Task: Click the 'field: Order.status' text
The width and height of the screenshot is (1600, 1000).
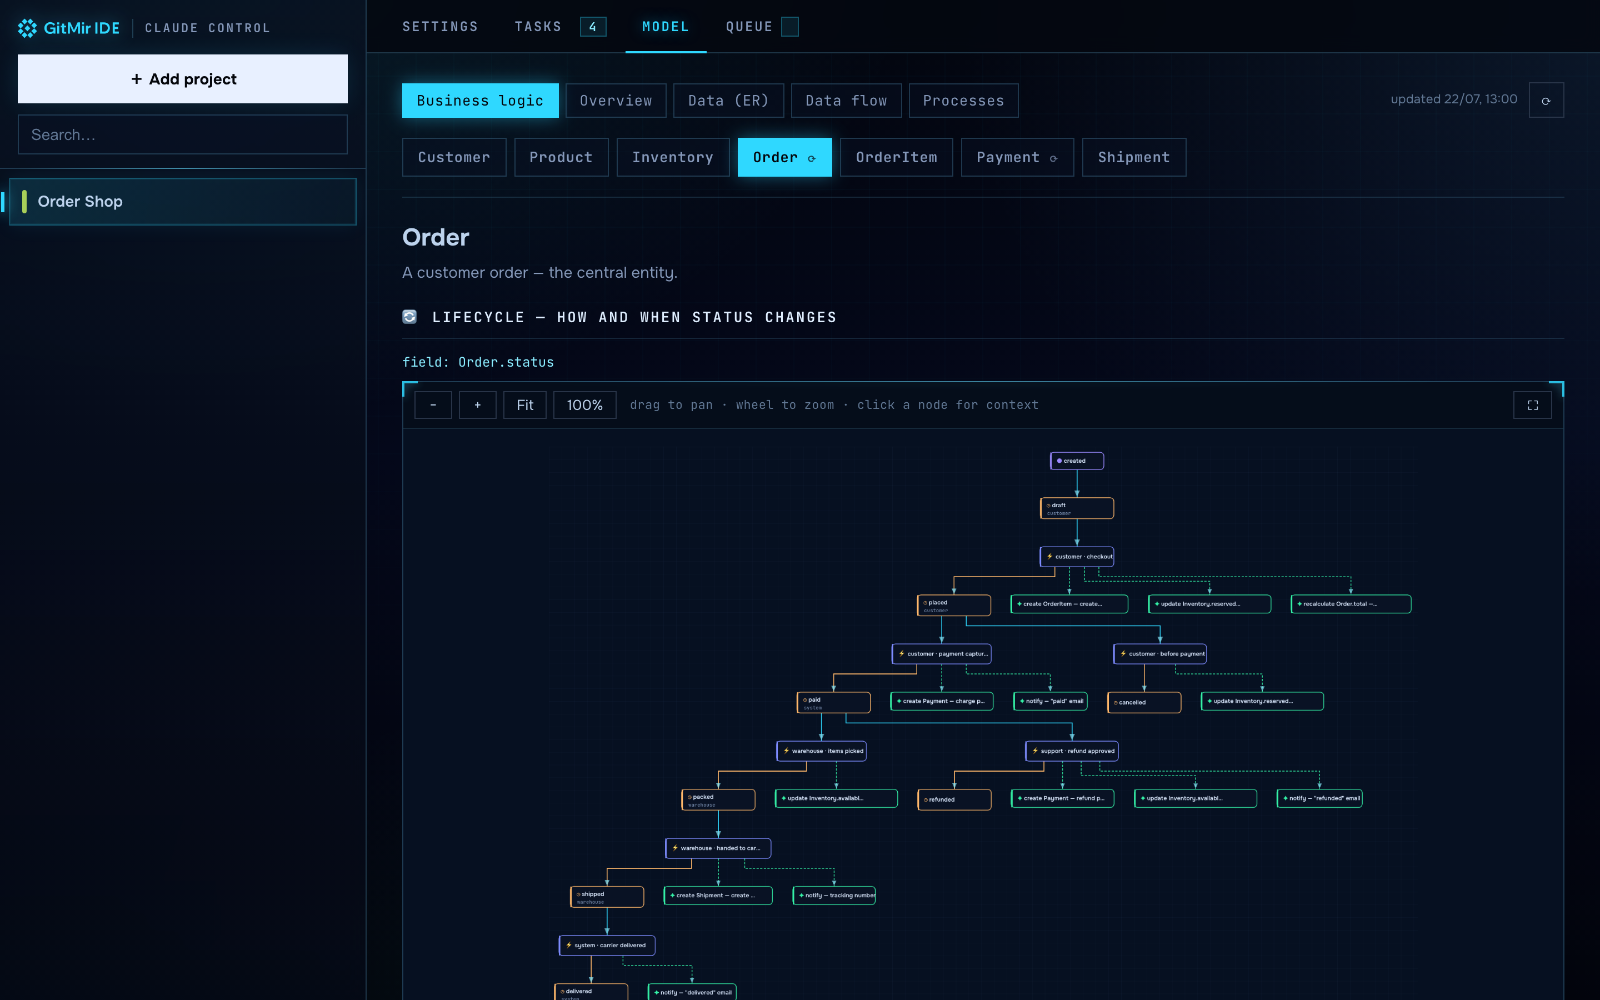Action: click(478, 362)
